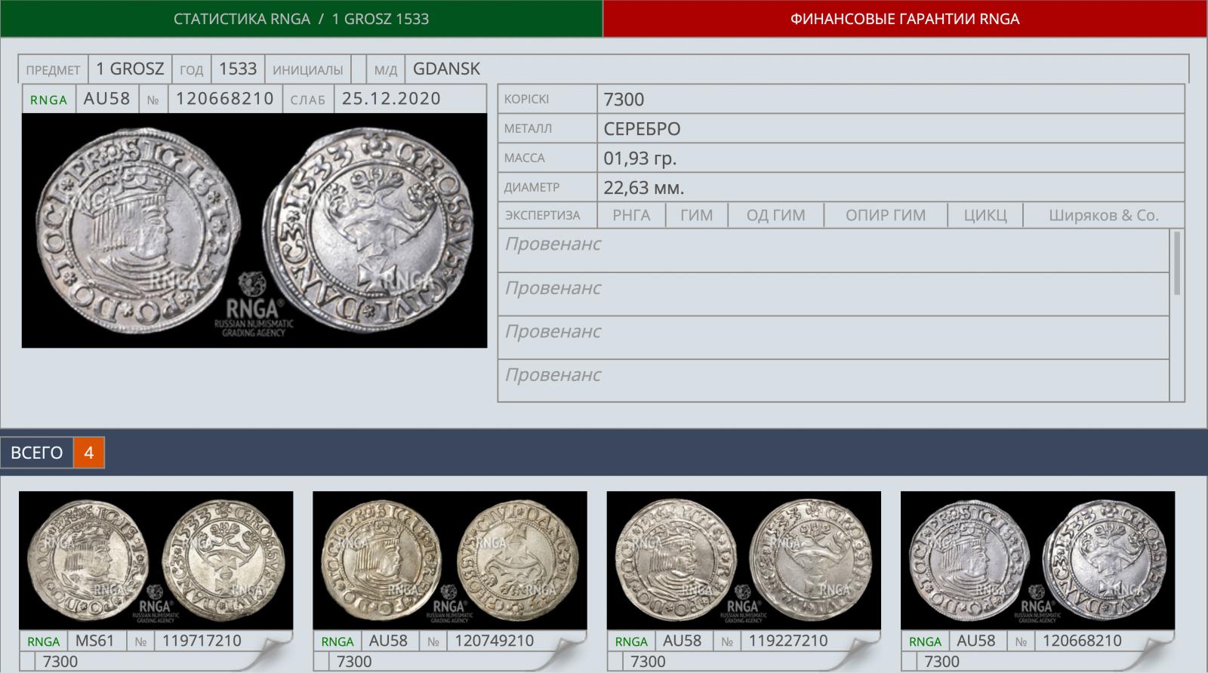Open coin thumbnail number 120749210
1208x673 pixels.
[450, 561]
